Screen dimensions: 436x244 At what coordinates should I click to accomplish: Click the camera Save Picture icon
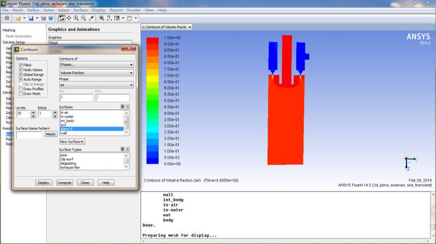(44, 18)
